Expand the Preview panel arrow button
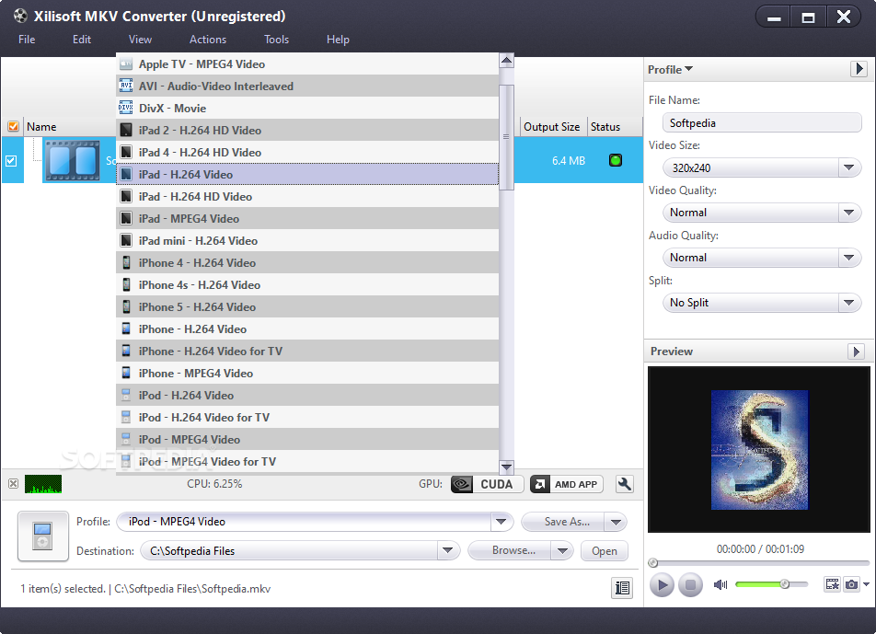Screen dimensions: 876x634 pos(856,352)
